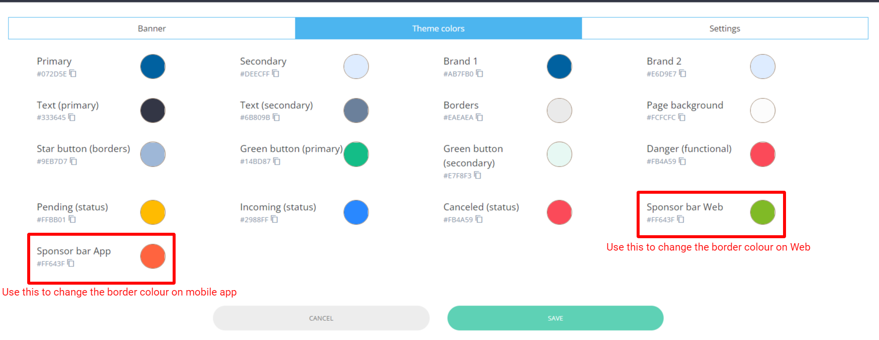The height and width of the screenshot is (340, 879).
Task: Copy the Green button (secondary) hex code
Action: pyautogui.click(x=477, y=175)
